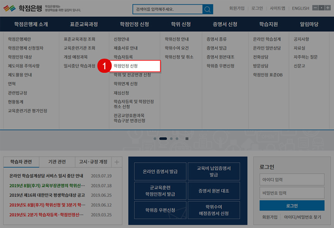This screenshot has height=228, width=334.
Task: Click the blue 로그인 button
Action: click(x=292, y=205)
